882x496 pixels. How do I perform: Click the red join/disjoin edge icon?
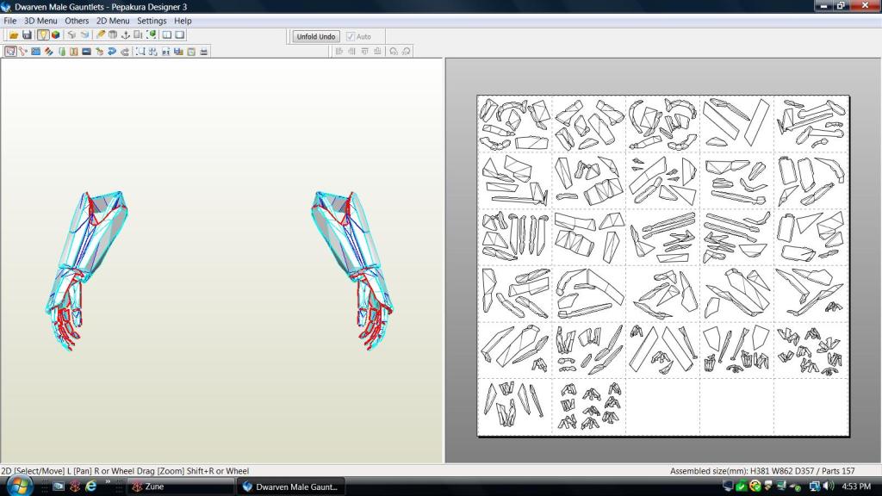[x=23, y=51]
